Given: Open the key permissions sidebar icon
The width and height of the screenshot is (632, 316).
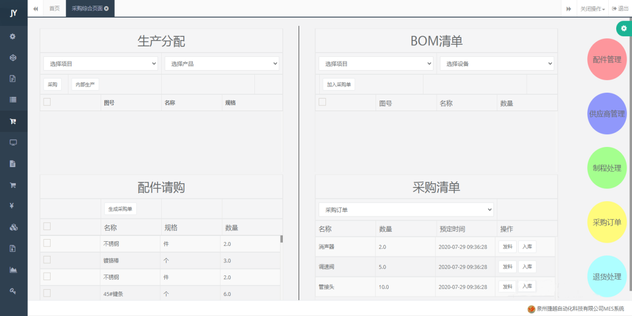Looking at the screenshot, I should [x=13, y=291].
